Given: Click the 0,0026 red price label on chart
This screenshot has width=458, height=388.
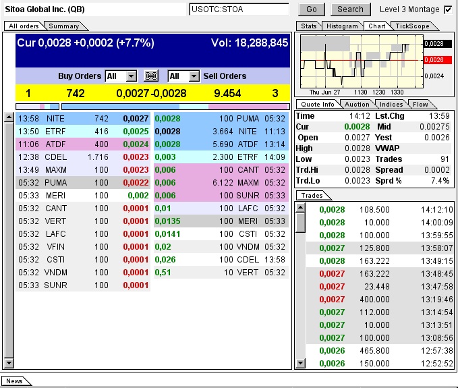Looking at the screenshot, I should pyautogui.click(x=438, y=60).
